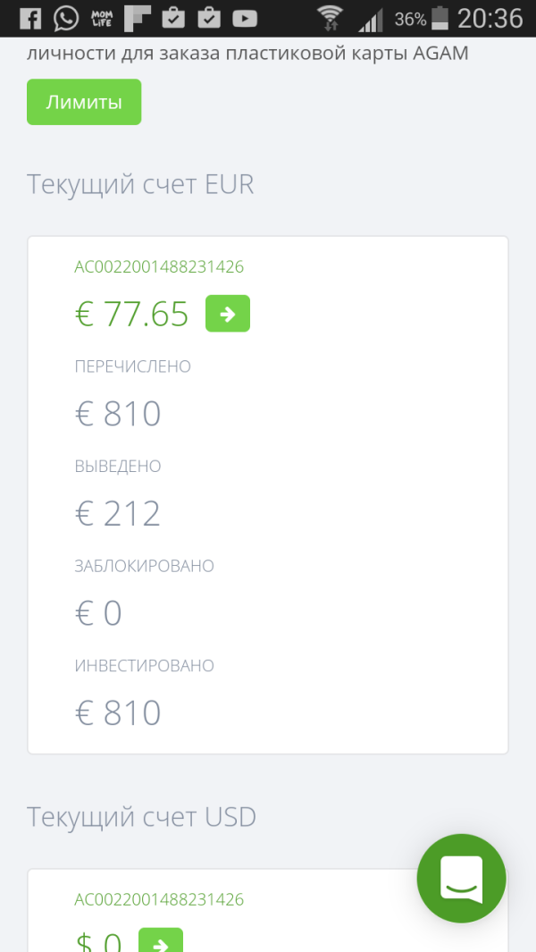The height and width of the screenshot is (952, 536).
Task: Tap the battery icon in status bar
Action: point(440,18)
